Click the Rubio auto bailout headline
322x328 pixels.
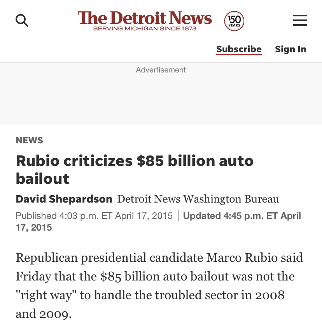135,169
